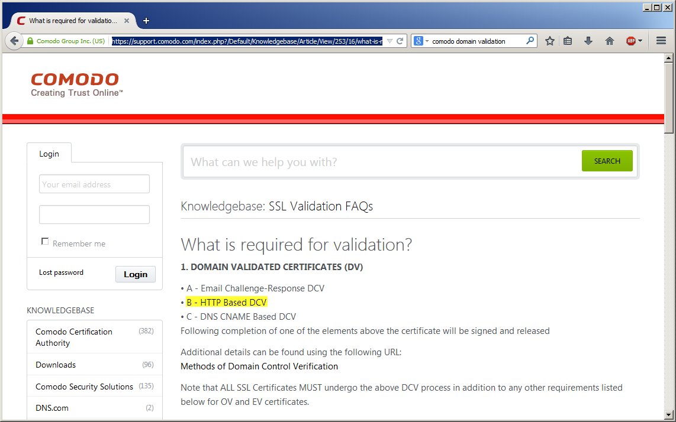The image size is (676, 422).
Task: Toggle the Remember me checkbox
Action: 45,241
